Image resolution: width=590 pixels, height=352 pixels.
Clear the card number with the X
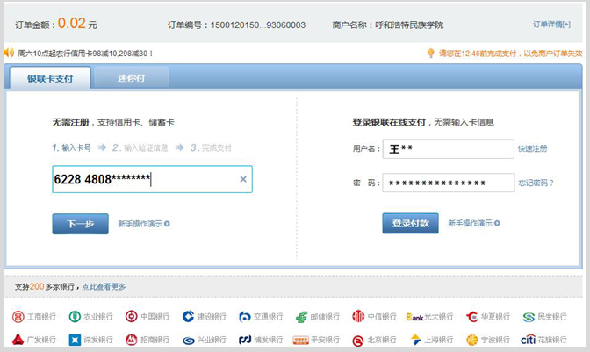pos(243,180)
